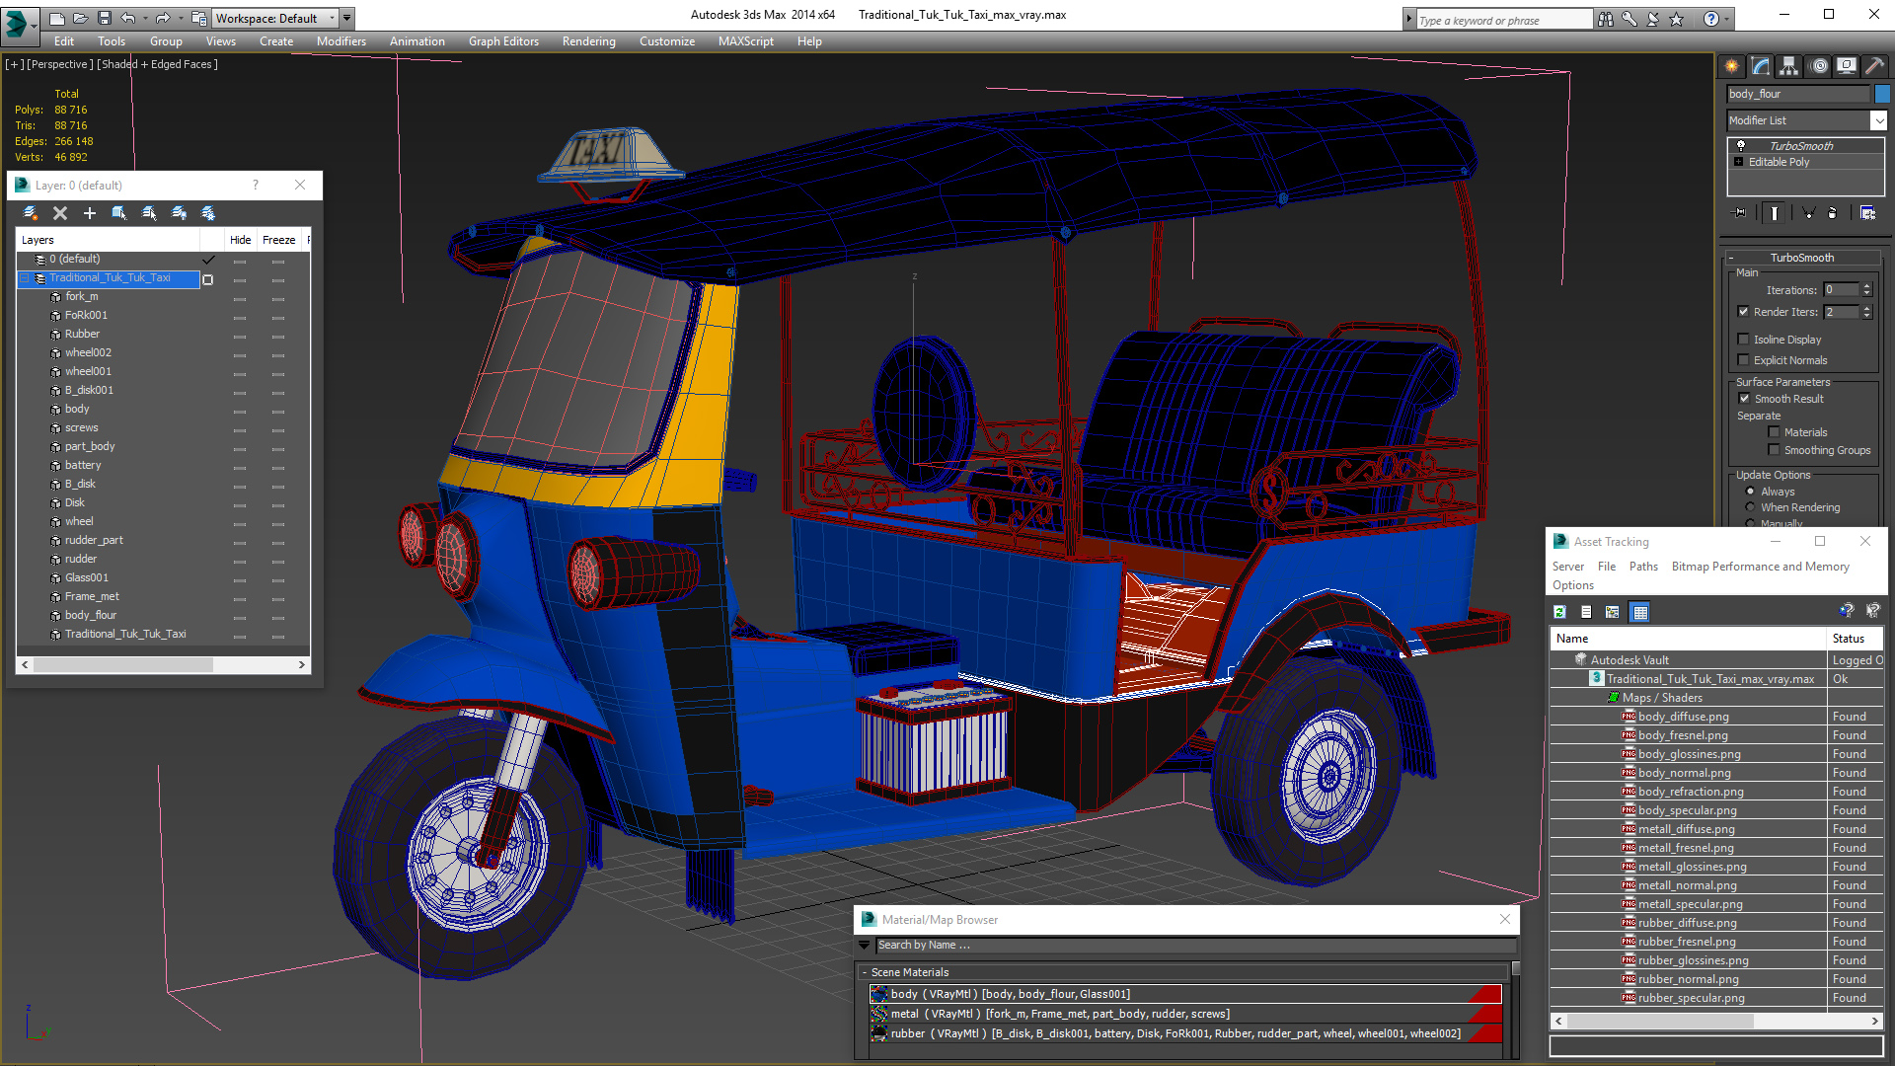Open Paths menu in Asset Tracking
The height and width of the screenshot is (1066, 1895).
1643,567
